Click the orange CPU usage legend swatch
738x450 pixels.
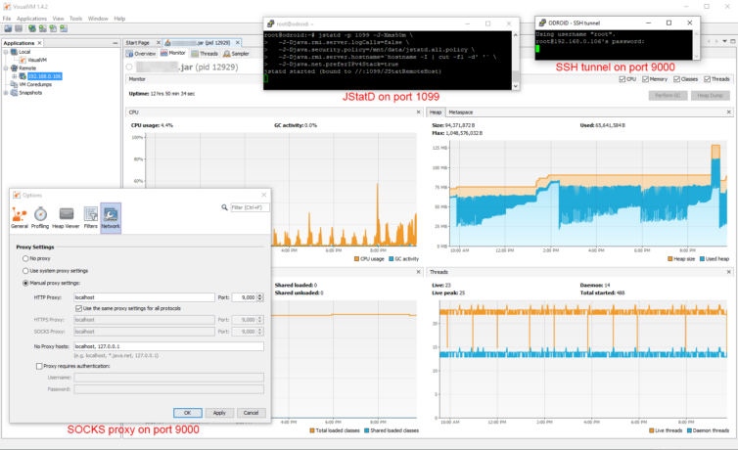point(356,259)
